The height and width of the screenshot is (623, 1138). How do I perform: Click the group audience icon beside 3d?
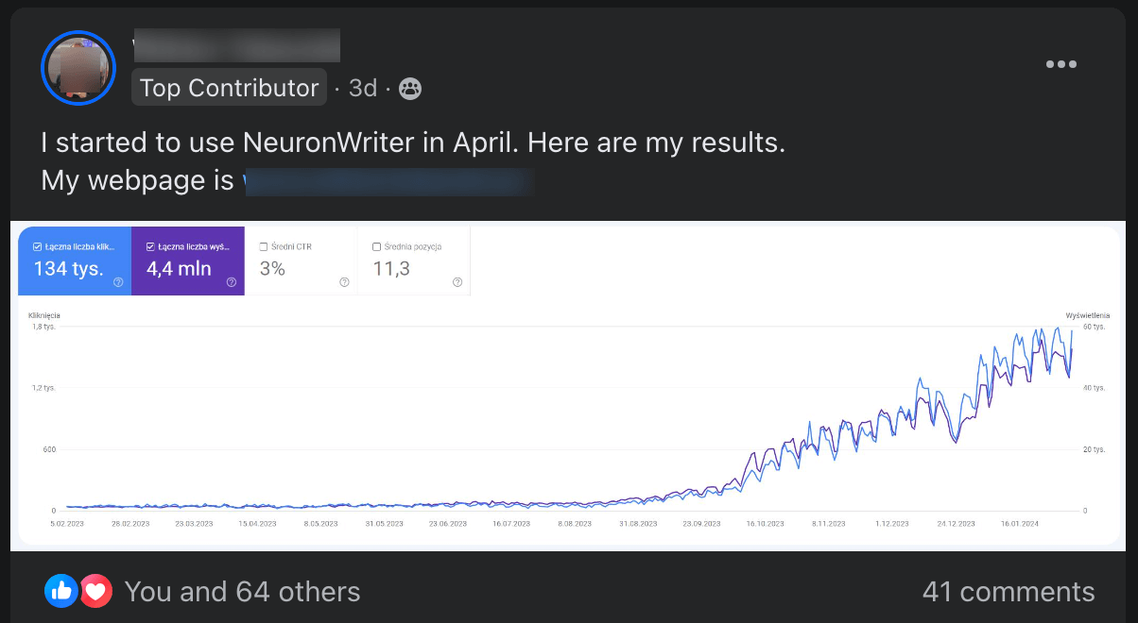click(x=410, y=89)
